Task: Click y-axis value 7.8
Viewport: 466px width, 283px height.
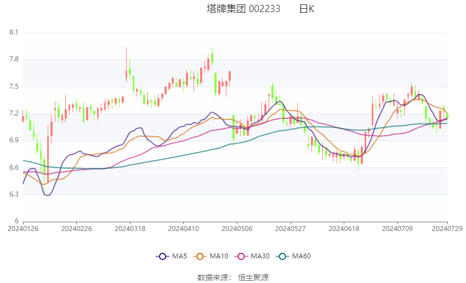Action: (x=14, y=59)
